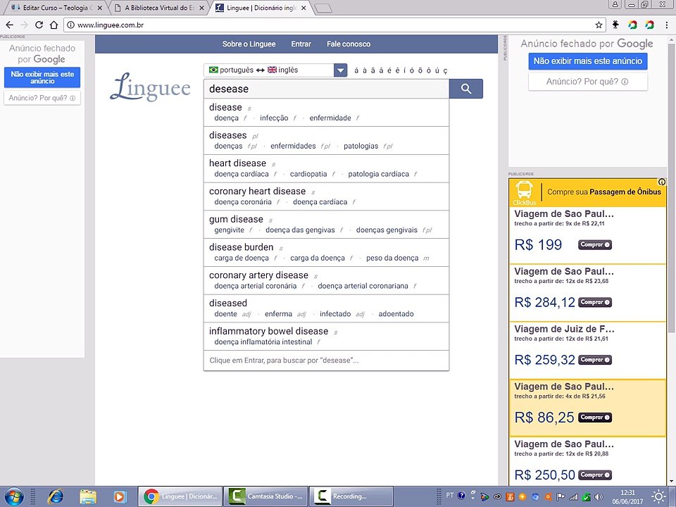Select suggestion 'coronary heart disease'
The image size is (676, 507).
click(x=326, y=196)
